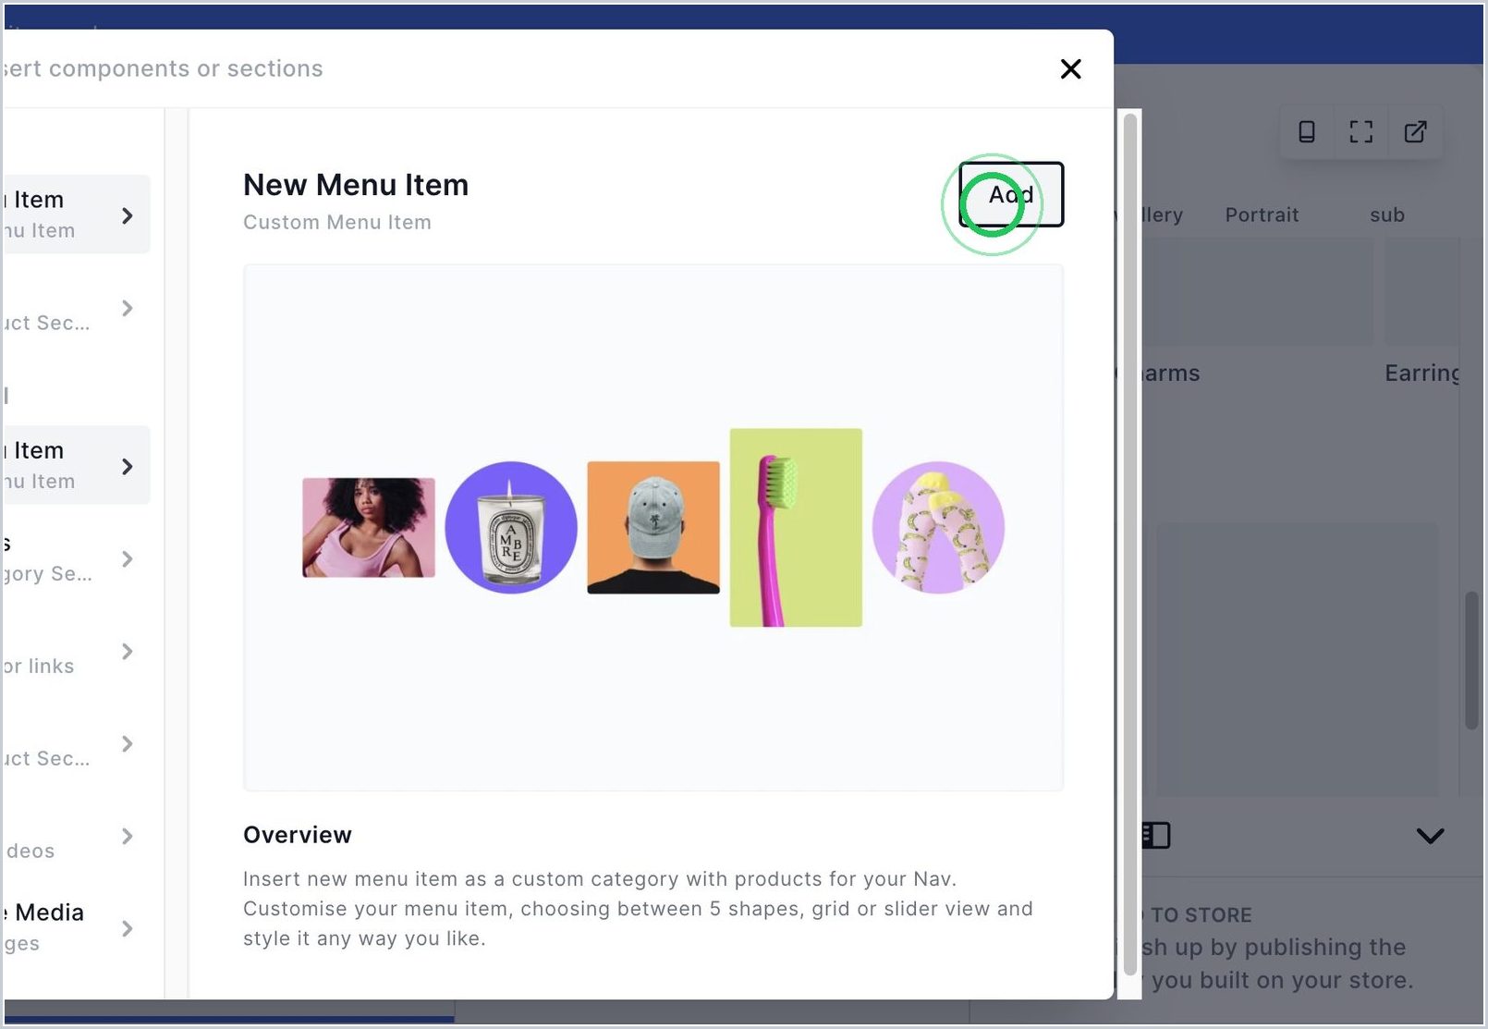This screenshot has width=1488, height=1029.
Task: Click the layout panel icon behind dialog
Action: point(1155,836)
